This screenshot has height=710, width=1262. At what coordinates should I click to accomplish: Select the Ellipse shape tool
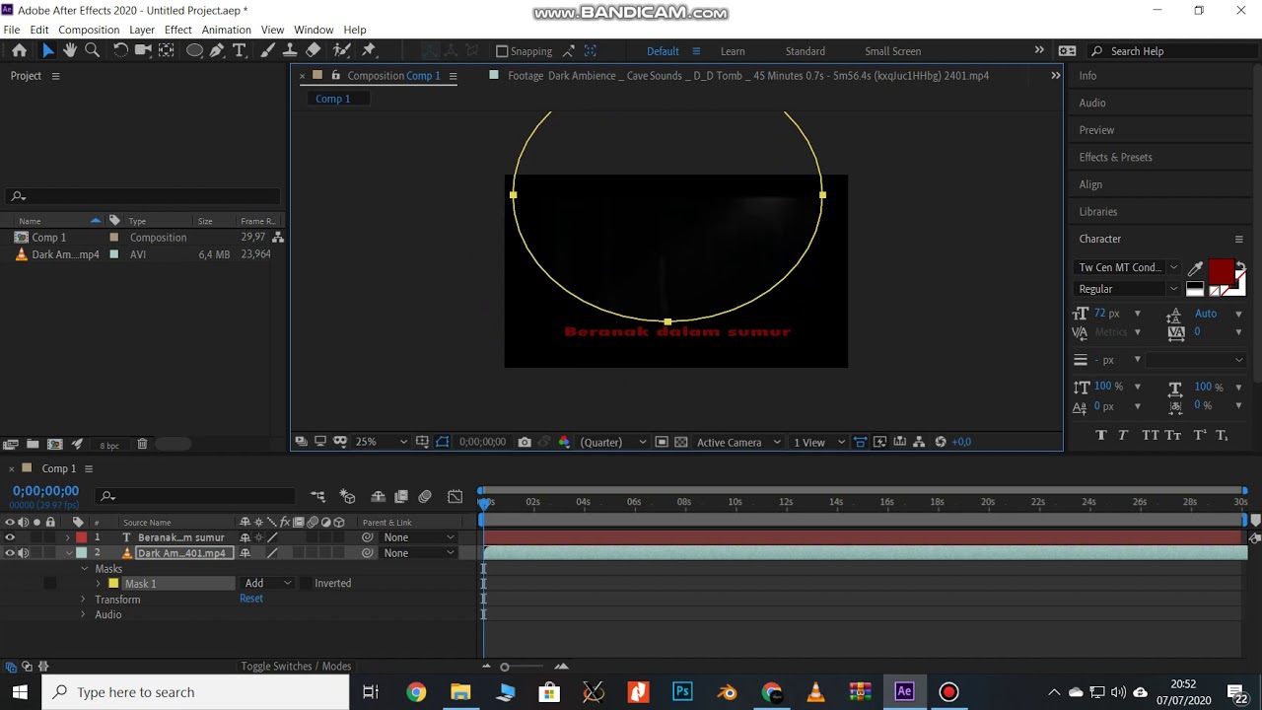pos(195,50)
